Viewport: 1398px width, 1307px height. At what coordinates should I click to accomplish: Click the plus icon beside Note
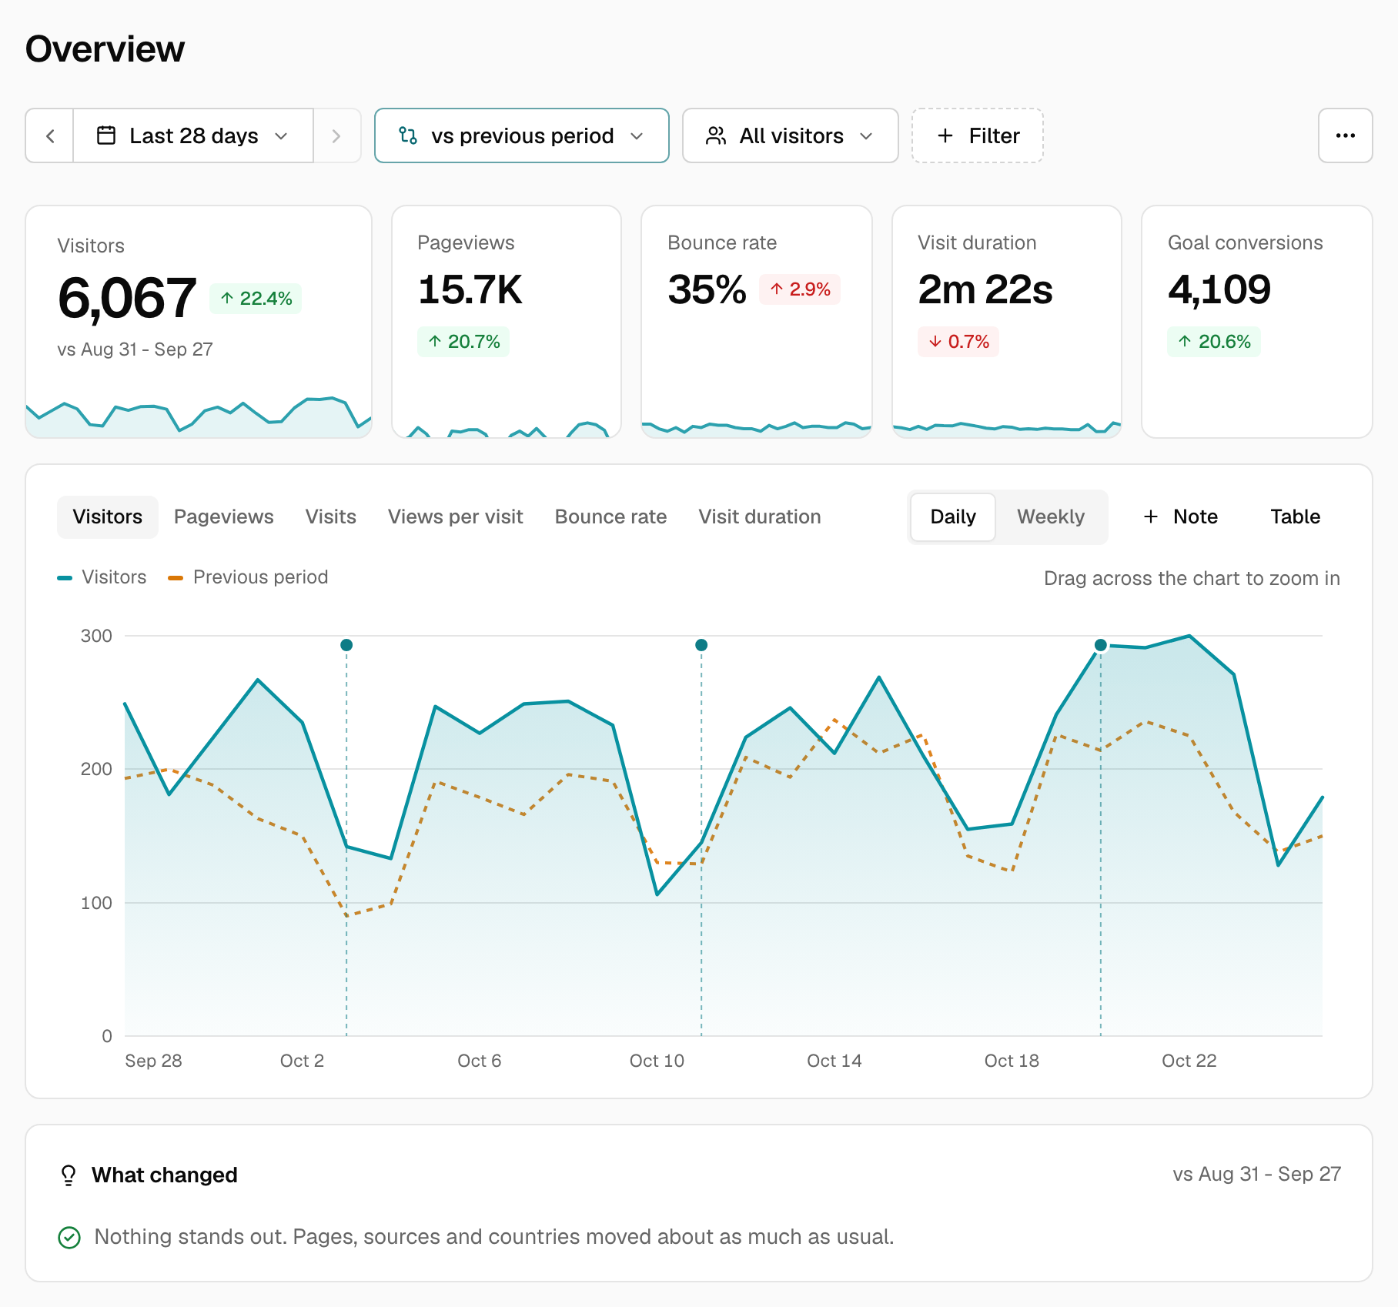tap(1151, 516)
